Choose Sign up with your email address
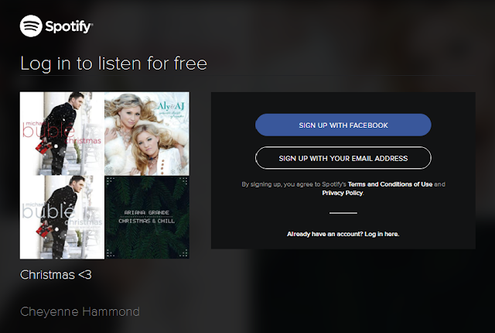Viewport: 495px width, 333px height. (343, 158)
